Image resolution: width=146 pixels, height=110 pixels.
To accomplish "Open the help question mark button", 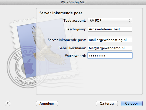I will pos(7,104).
